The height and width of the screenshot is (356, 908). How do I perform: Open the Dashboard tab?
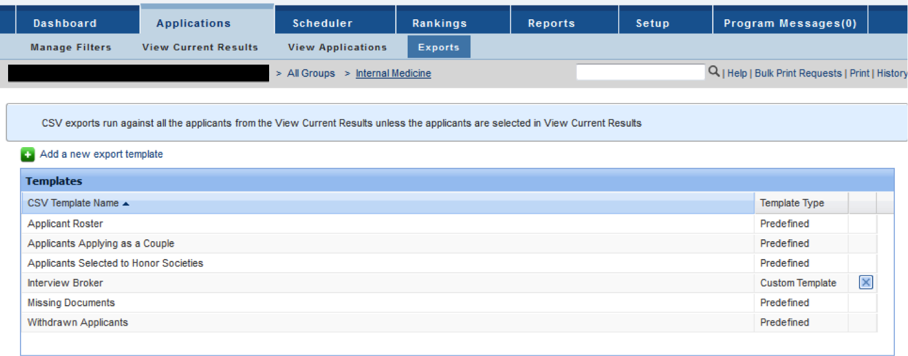[x=65, y=23]
